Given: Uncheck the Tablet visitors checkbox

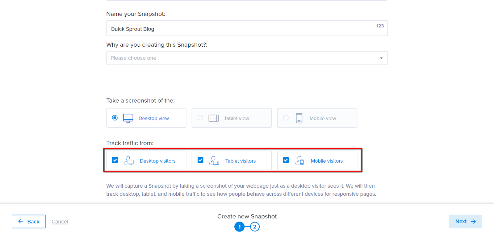Looking at the screenshot, I should point(200,160).
